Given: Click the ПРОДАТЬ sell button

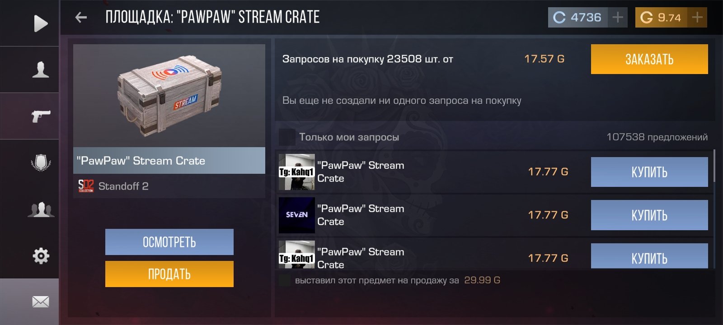Looking at the screenshot, I should tap(169, 274).
